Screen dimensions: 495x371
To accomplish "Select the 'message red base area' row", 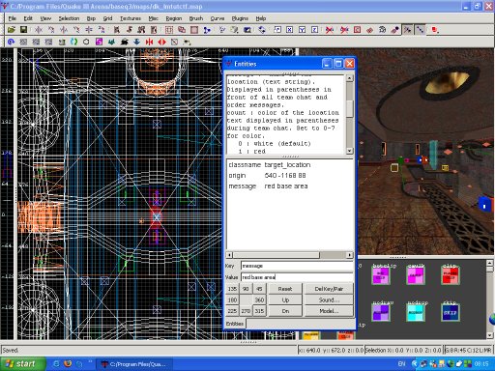I will [290, 186].
